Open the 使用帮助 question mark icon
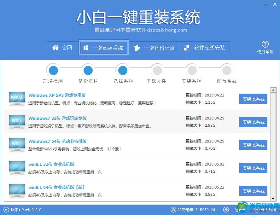The height and width of the screenshot is (215, 280). click(265, 44)
